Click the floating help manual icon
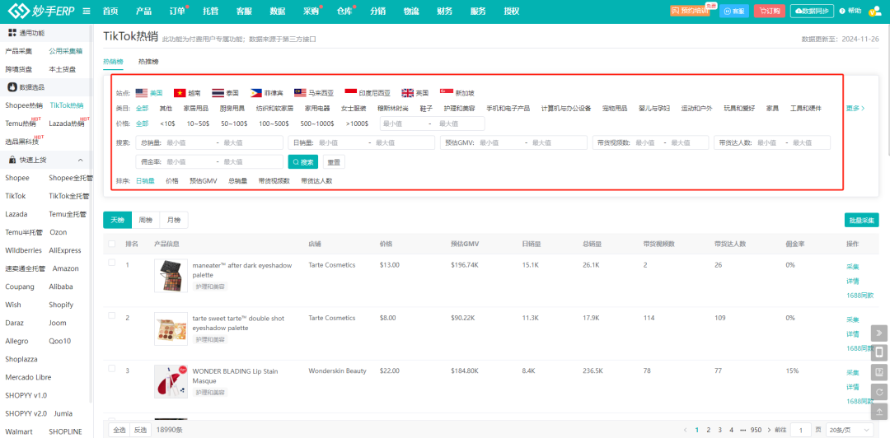Screen dimensions: 890x438 coord(878,372)
